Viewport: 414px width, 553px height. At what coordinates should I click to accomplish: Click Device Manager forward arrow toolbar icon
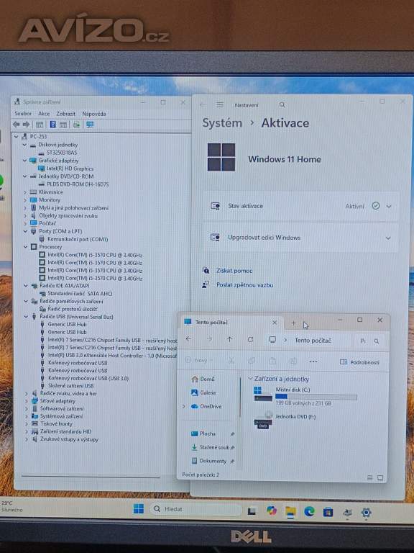[27, 125]
